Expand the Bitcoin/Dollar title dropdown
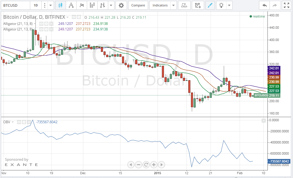 67,17
